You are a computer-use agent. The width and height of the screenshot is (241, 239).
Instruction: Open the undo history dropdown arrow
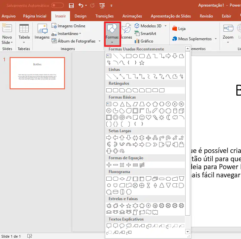coord(86,6)
